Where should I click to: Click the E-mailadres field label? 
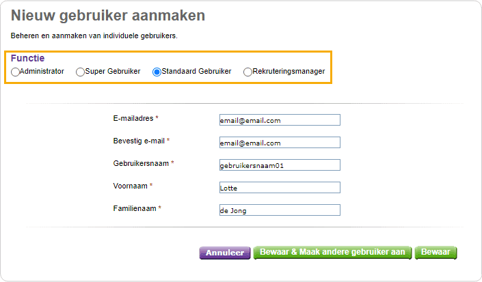133,118
